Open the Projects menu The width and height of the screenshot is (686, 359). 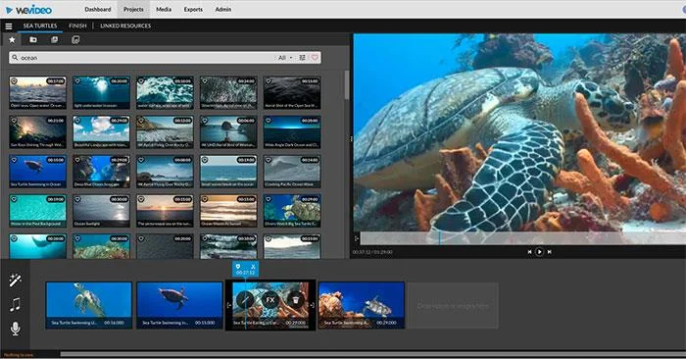click(x=133, y=9)
